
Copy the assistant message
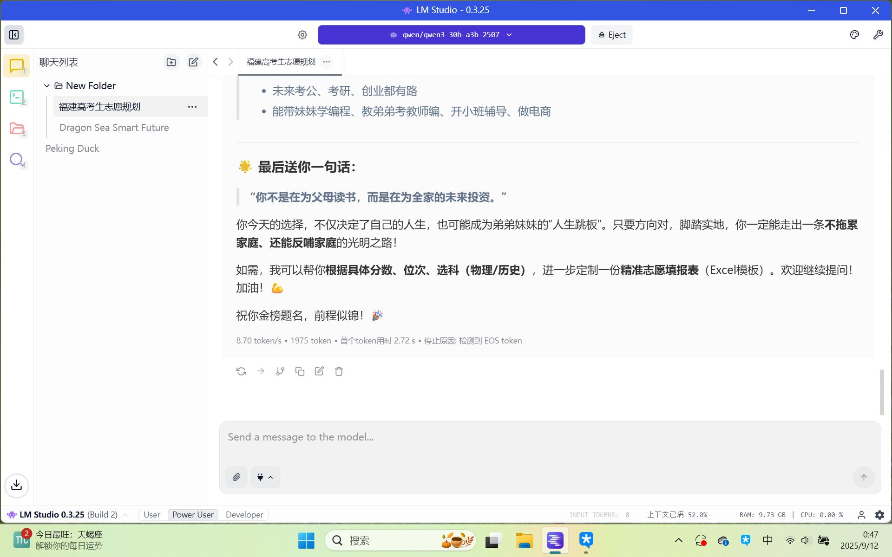pos(300,371)
